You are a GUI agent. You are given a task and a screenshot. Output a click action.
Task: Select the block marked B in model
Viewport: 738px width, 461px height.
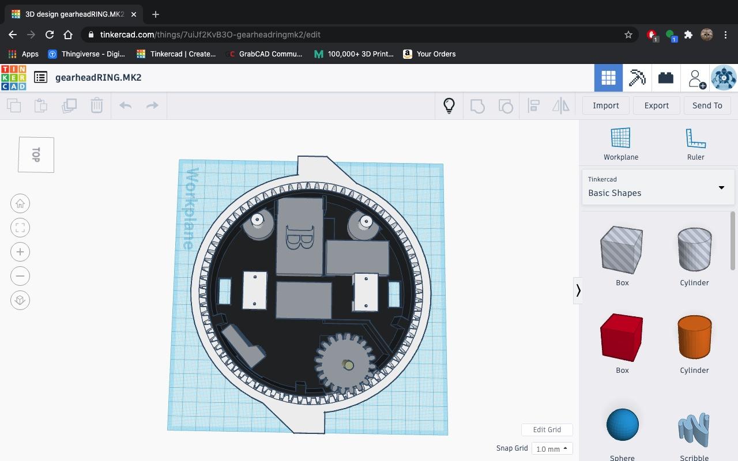click(299, 237)
